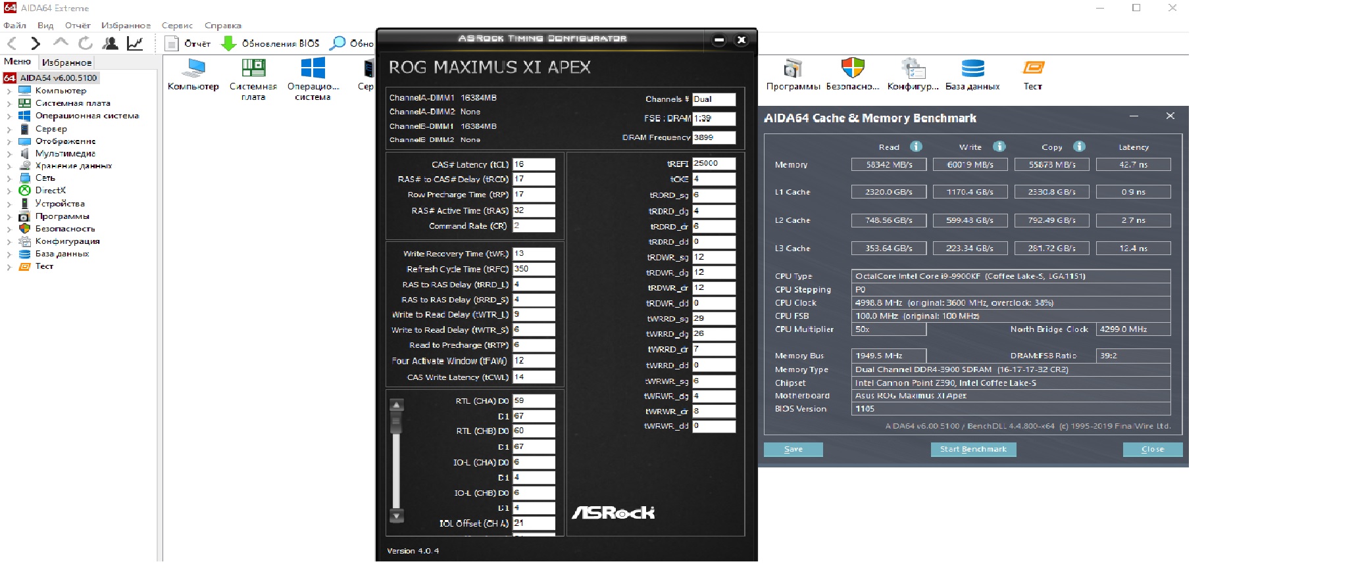Expand the Сервер tree node
Screen dimensions: 1358x568
(9, 129)
